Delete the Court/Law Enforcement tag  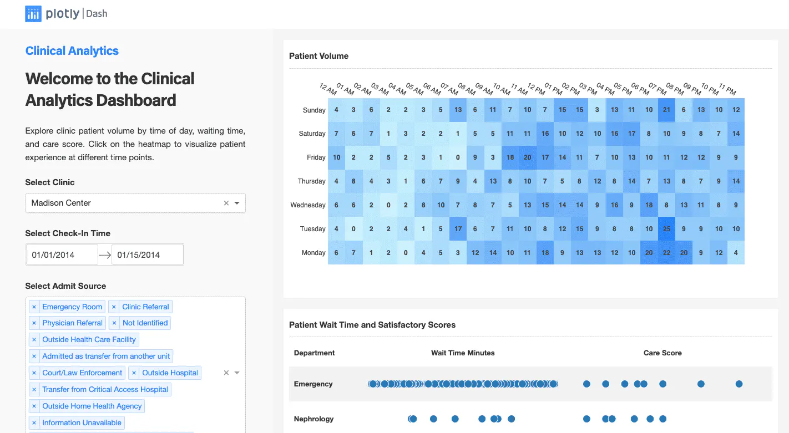pos(34,373)
